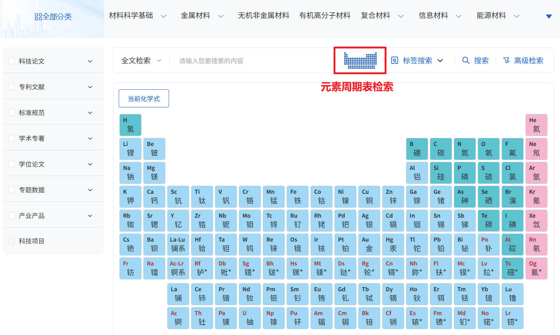Click the 当前化学式 button
The height and width of the screenshot is (335, 560).
(x=144, y=98)
